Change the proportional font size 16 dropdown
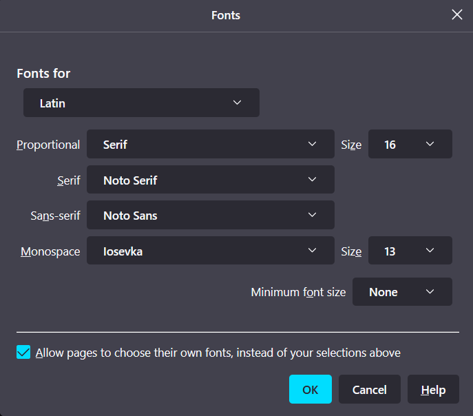The width and height of the screenshot is (473, 416). (410, 145)
